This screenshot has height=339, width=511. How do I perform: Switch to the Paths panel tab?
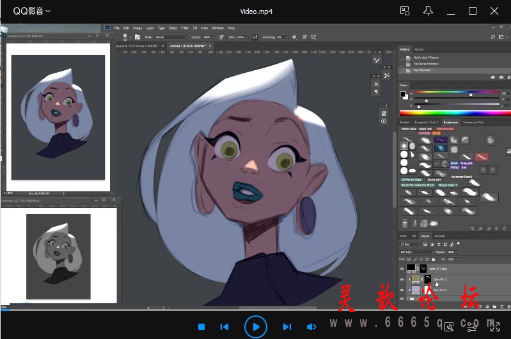[x=403, y=236]
